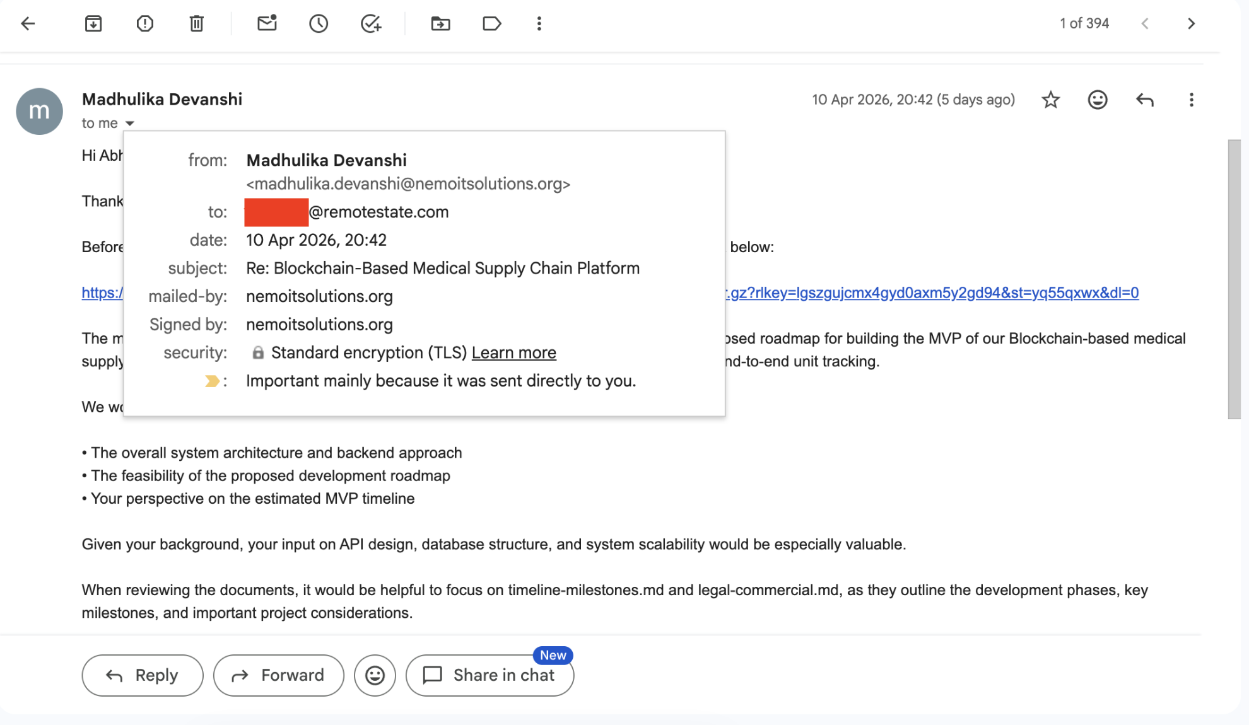The width and height of the screenshot is (1249, 725).
Task: Apply a label to this email
Action: click(x=491, y=23)
